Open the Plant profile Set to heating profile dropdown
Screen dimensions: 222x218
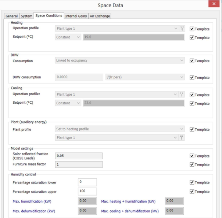pos(120,129)
